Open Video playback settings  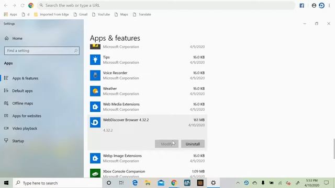[25, 128]
